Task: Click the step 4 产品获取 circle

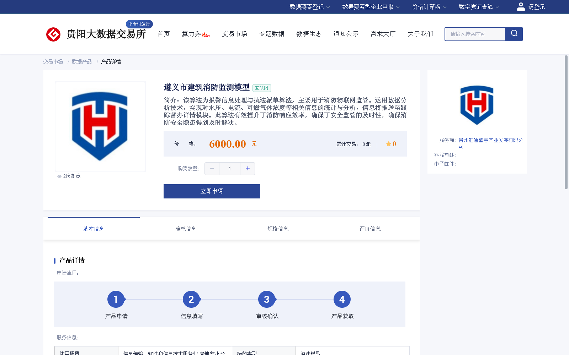Action: pos(342,299)
